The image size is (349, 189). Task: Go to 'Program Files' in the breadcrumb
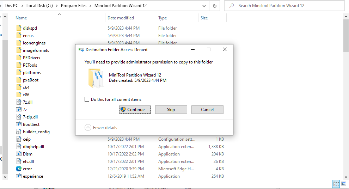(74, 6)
